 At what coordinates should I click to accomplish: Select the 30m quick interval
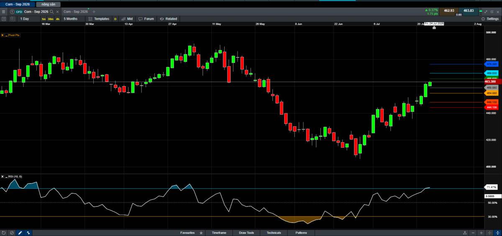(x=50, y=19)
